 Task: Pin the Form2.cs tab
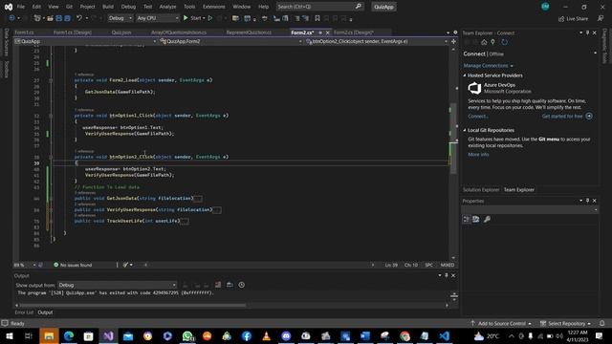click(320, 32)
